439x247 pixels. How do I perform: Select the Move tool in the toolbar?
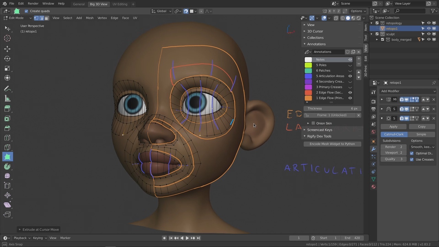[7, 49]
